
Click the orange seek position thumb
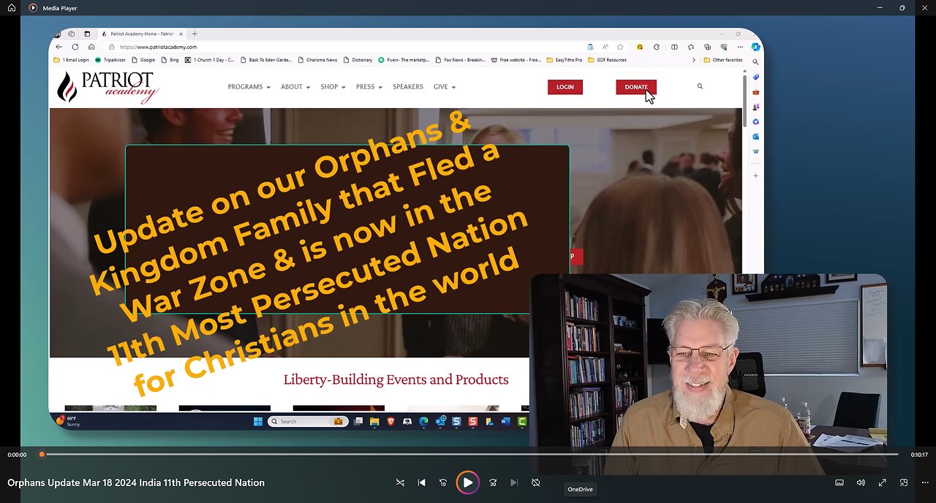pos(42,455)
